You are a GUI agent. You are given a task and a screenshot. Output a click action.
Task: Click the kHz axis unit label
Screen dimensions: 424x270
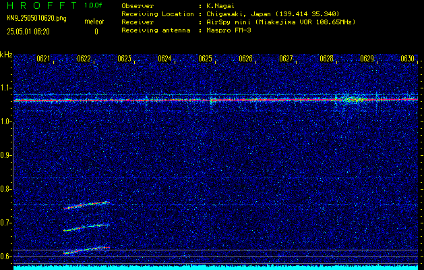tap(6, 55)
